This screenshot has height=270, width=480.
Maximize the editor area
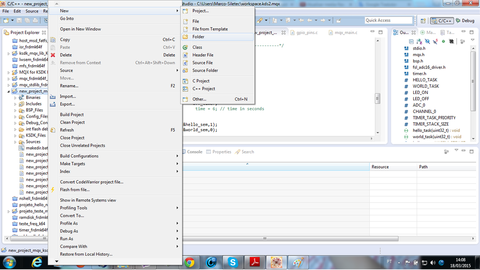click(381, 32)
